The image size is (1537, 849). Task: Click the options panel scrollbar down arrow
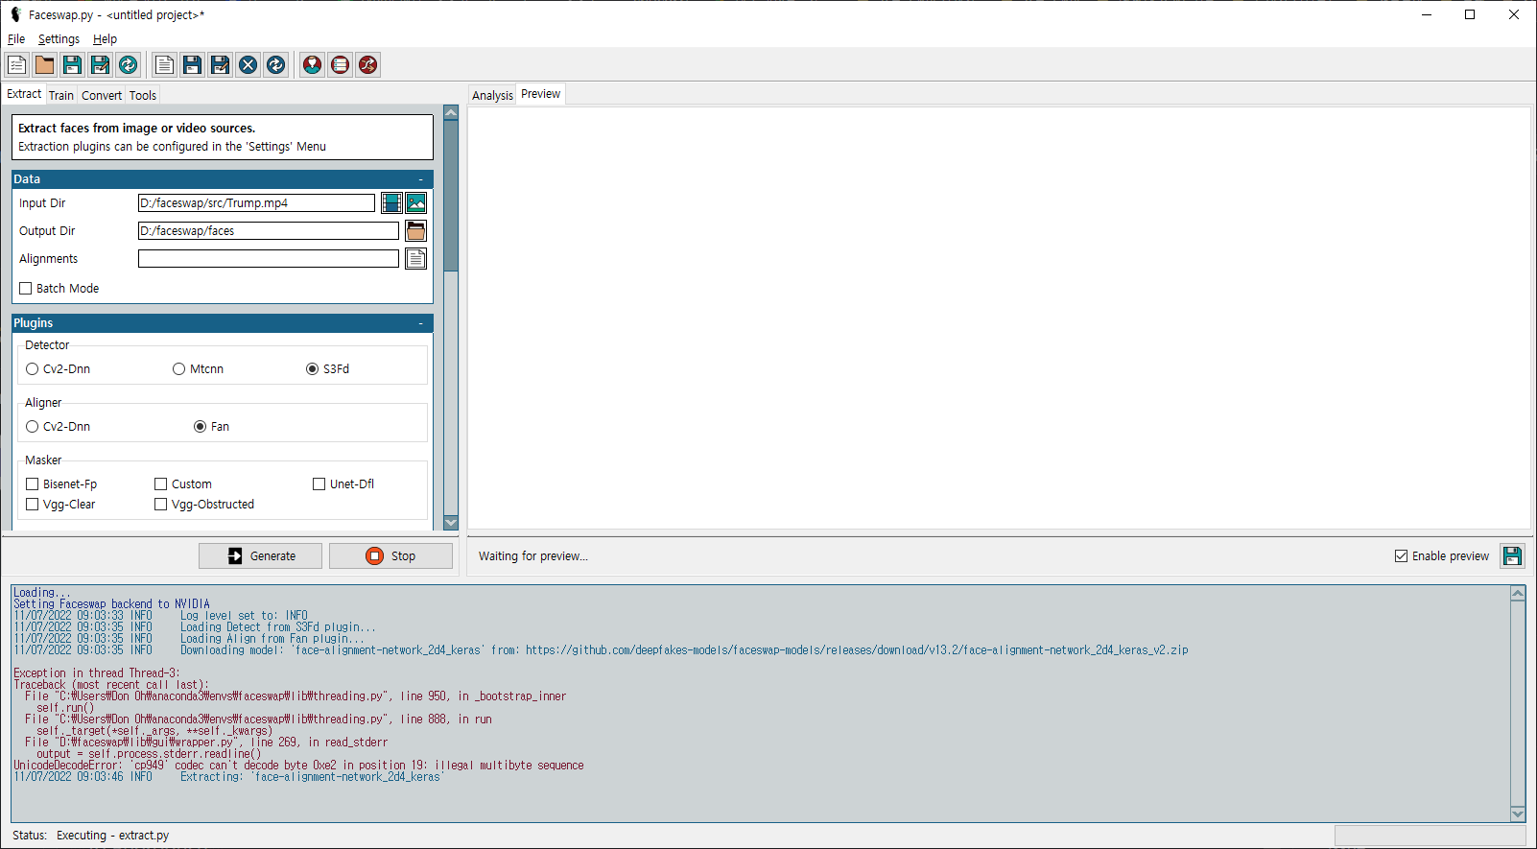pos(451,523)
